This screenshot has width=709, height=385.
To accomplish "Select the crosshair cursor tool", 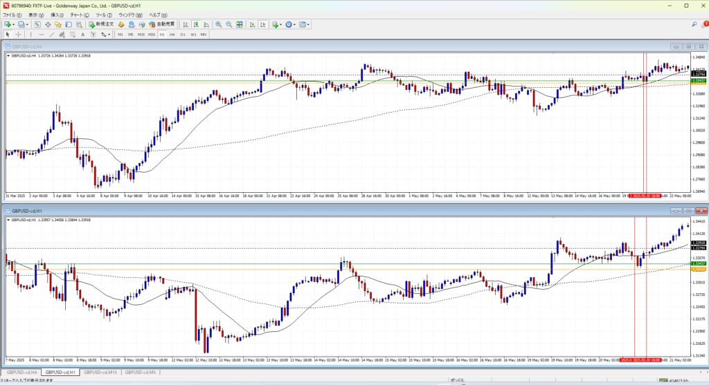I will 19,34.
